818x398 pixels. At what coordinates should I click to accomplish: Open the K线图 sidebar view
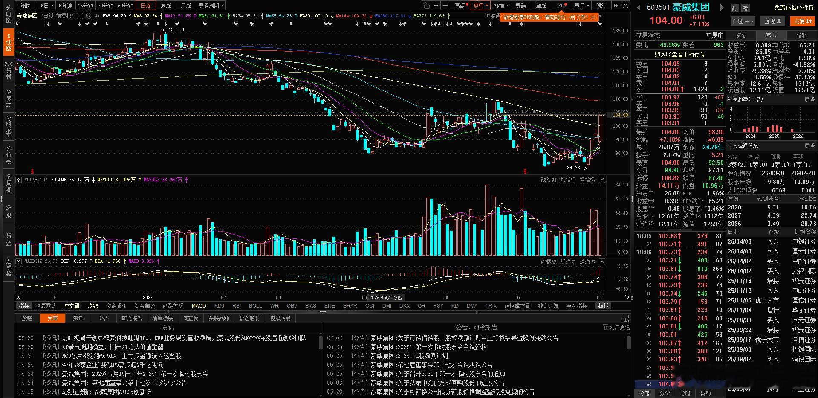[9, 42]
